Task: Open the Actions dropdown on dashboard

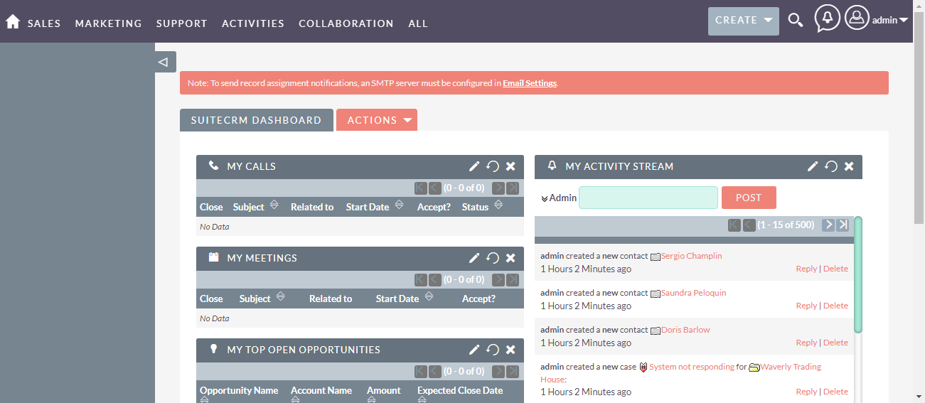Action: tap(377, 120)
